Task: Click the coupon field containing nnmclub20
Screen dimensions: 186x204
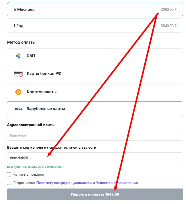Action: [x=95, y=158]
